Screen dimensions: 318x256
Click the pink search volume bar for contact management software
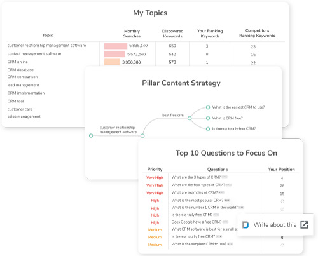click(x=114, y=54)
